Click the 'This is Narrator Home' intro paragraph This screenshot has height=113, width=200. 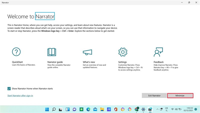(62, 28)
